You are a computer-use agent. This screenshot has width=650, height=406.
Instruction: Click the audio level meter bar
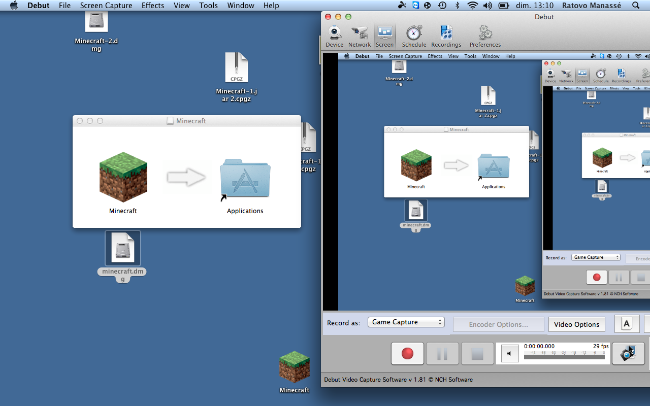tap(564, 357)
